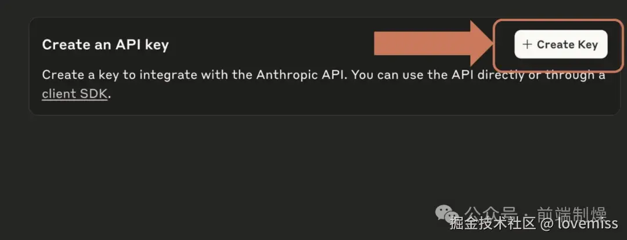Click the word "Key" on the button
Screen dimensions: 627x240
click(x=587, y=45)
